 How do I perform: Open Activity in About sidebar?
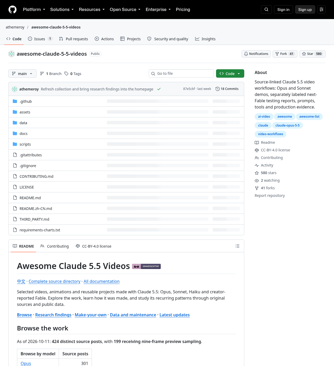[264, 165]
